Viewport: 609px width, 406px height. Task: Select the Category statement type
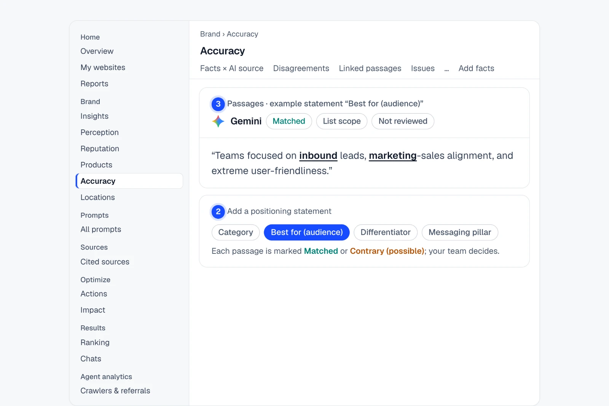pos(236,232)
